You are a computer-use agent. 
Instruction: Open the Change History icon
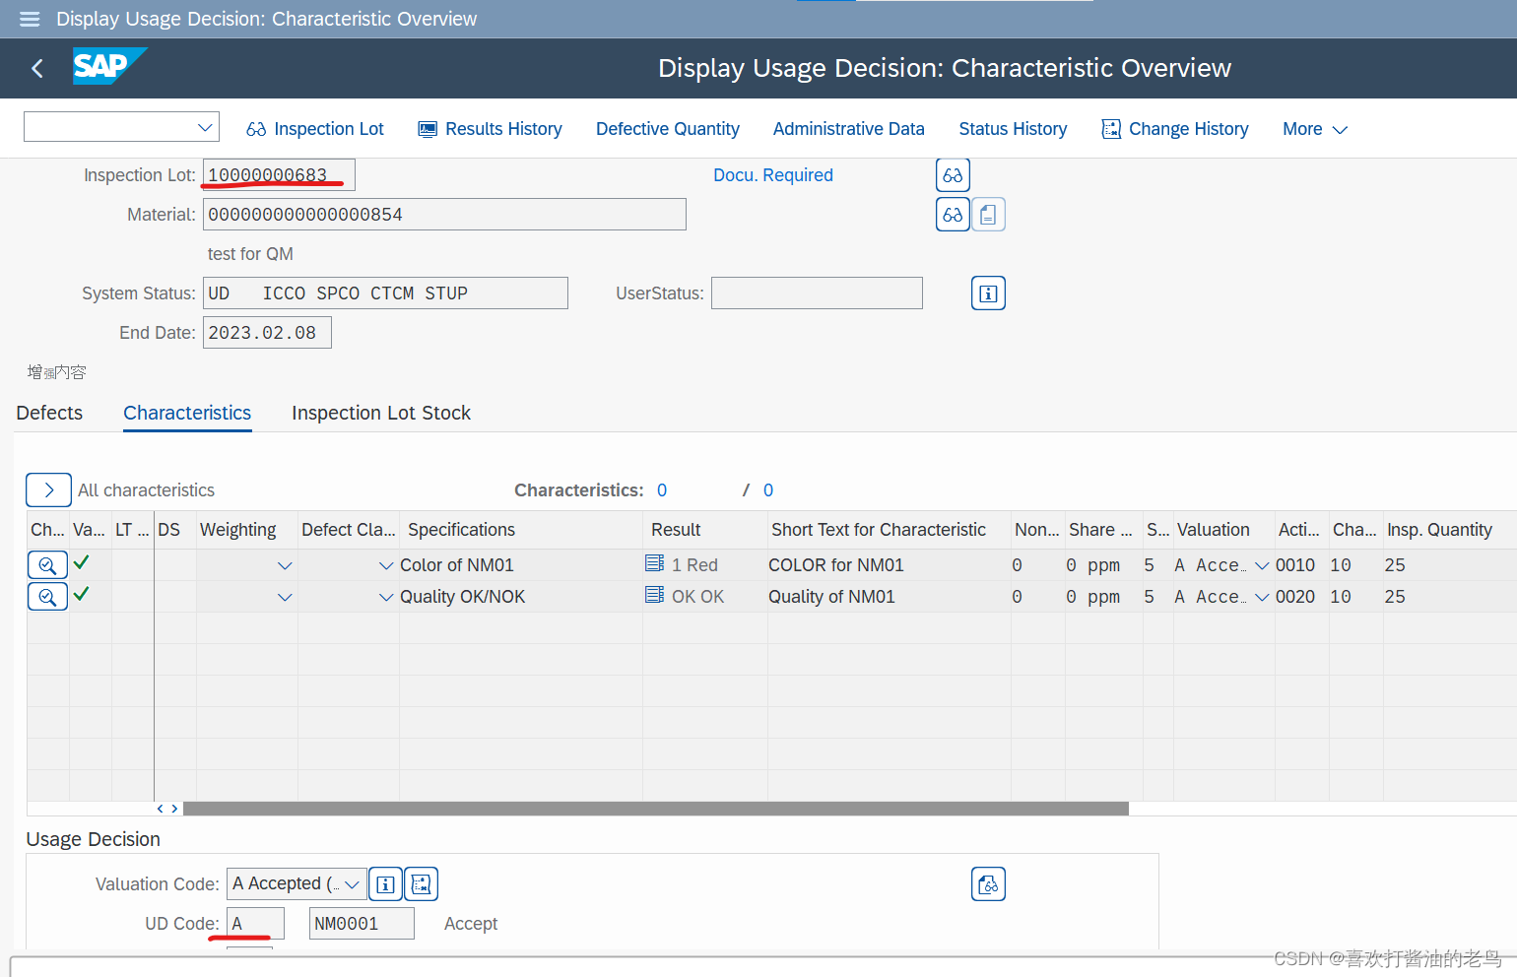click(x=1111, y=128)
